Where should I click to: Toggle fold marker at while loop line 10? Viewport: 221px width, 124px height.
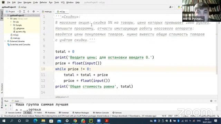(x=54, y=69)
